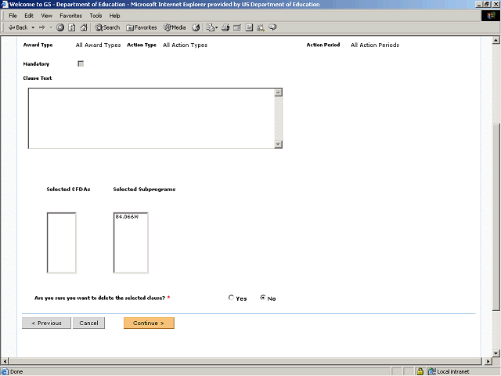Select 84.066M in Selected Subprograms
The image size is (501, 376).
(127, 217)
